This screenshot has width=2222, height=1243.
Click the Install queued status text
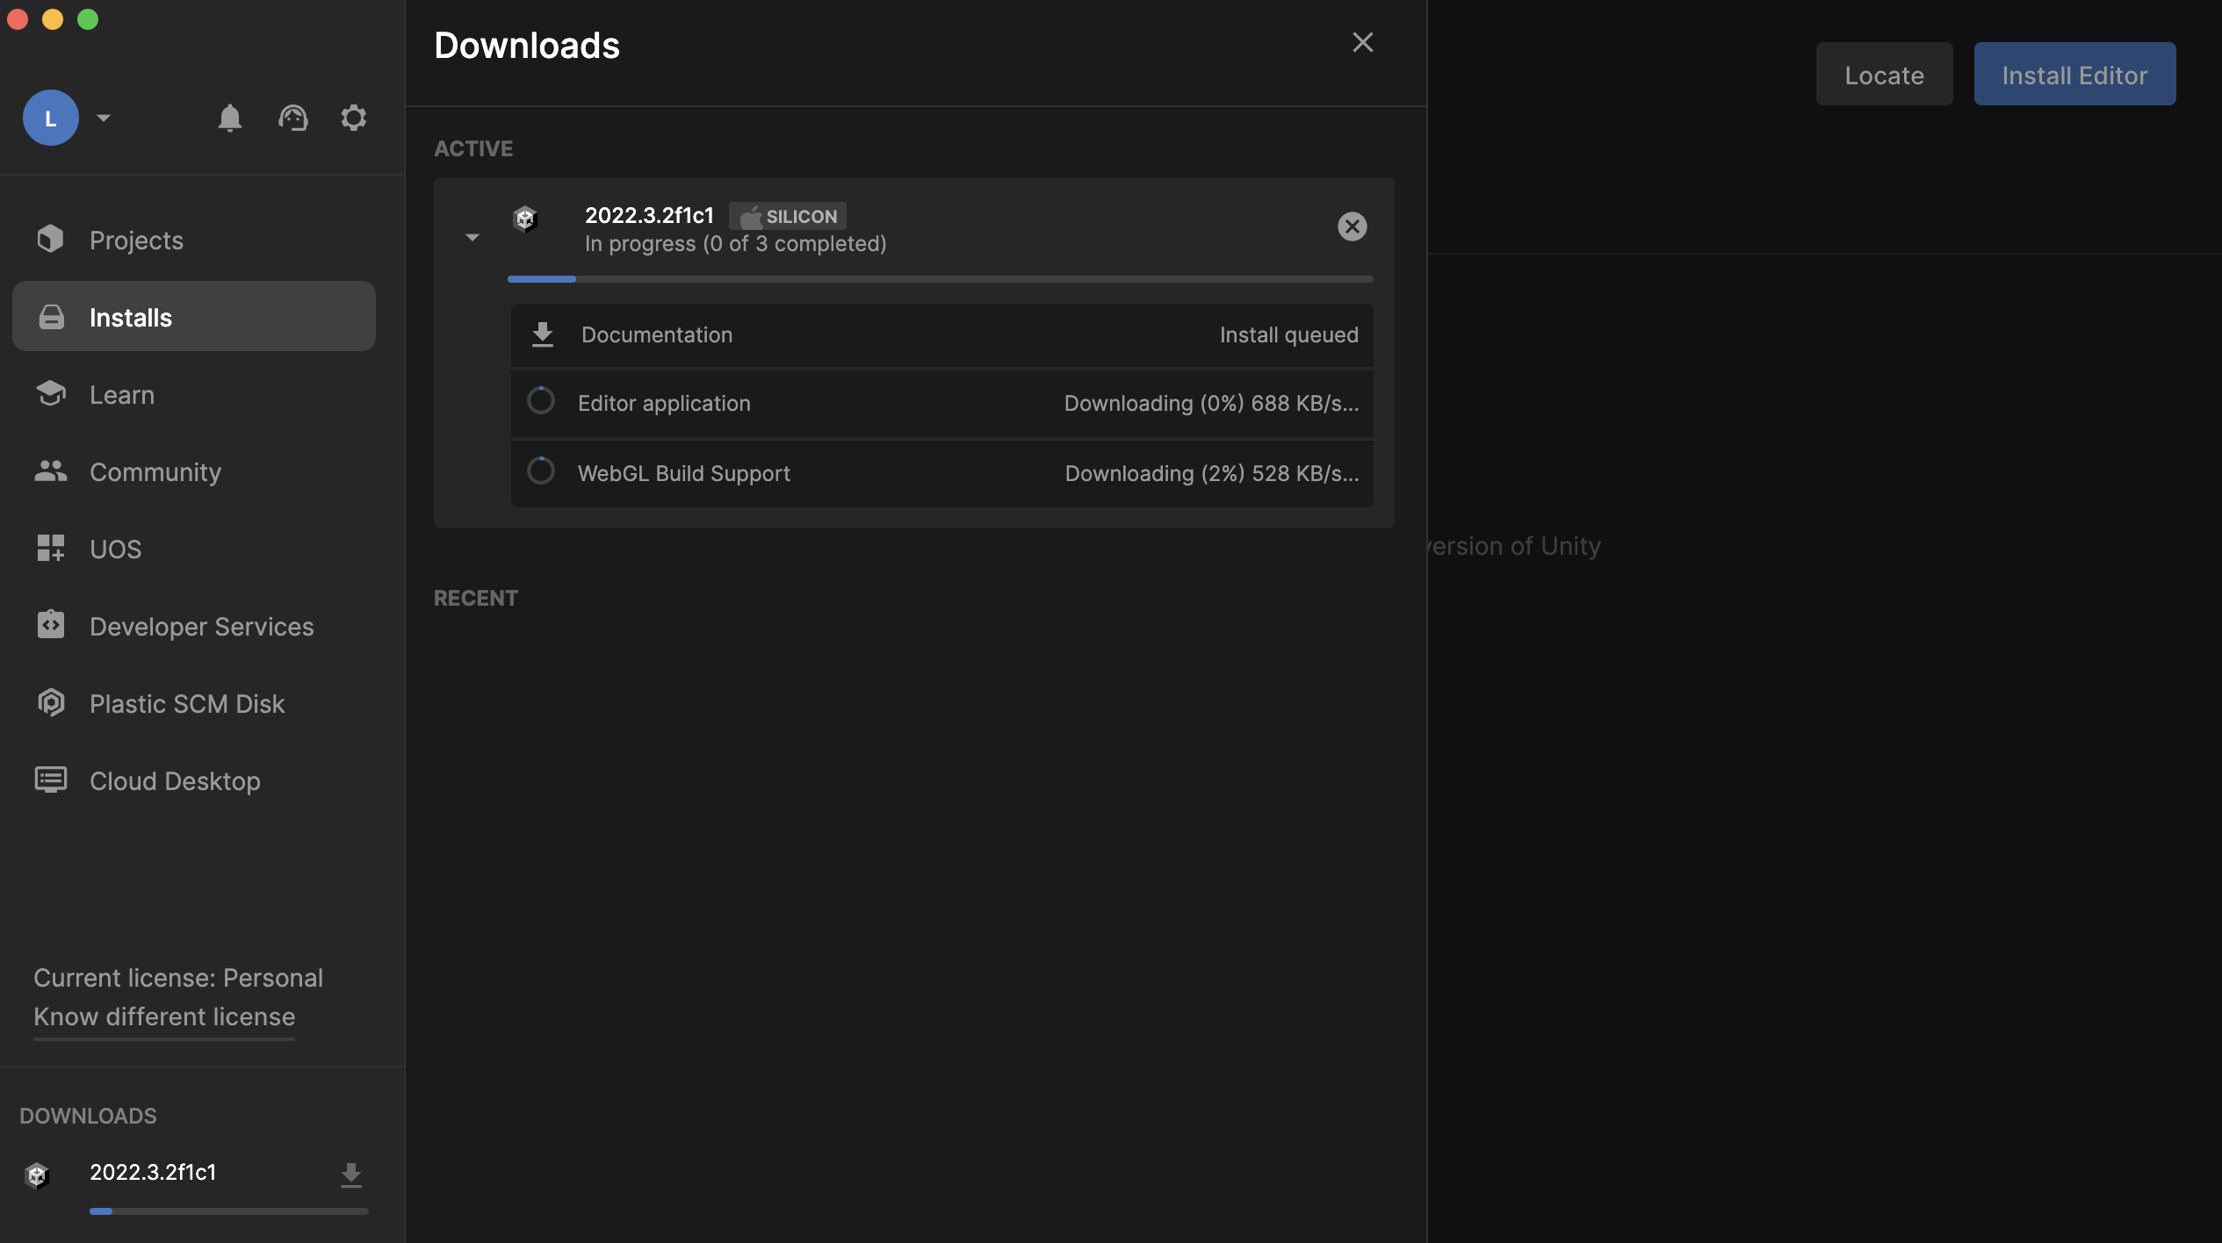pos(1288,334)
